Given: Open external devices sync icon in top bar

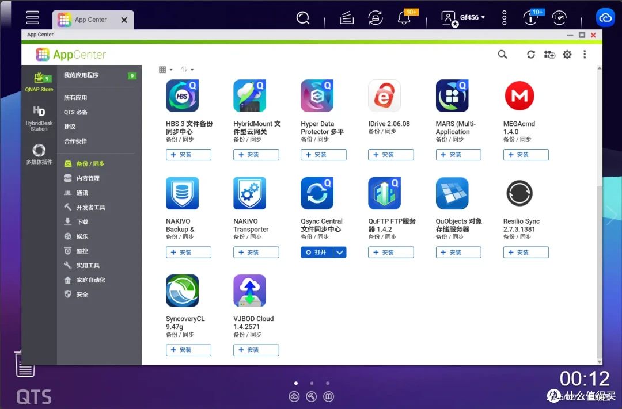Looking at the screenshot, I should tap(376, 18).
